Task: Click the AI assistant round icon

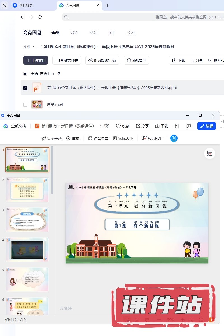Action: (x=174, y=138)
